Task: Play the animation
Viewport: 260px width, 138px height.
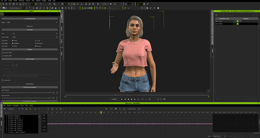Action: click(122, 99)
